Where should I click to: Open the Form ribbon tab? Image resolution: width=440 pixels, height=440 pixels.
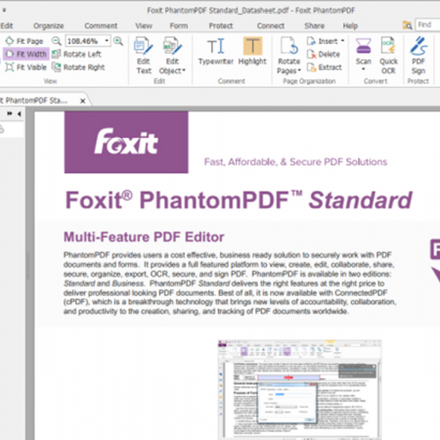tap(179, 25)
